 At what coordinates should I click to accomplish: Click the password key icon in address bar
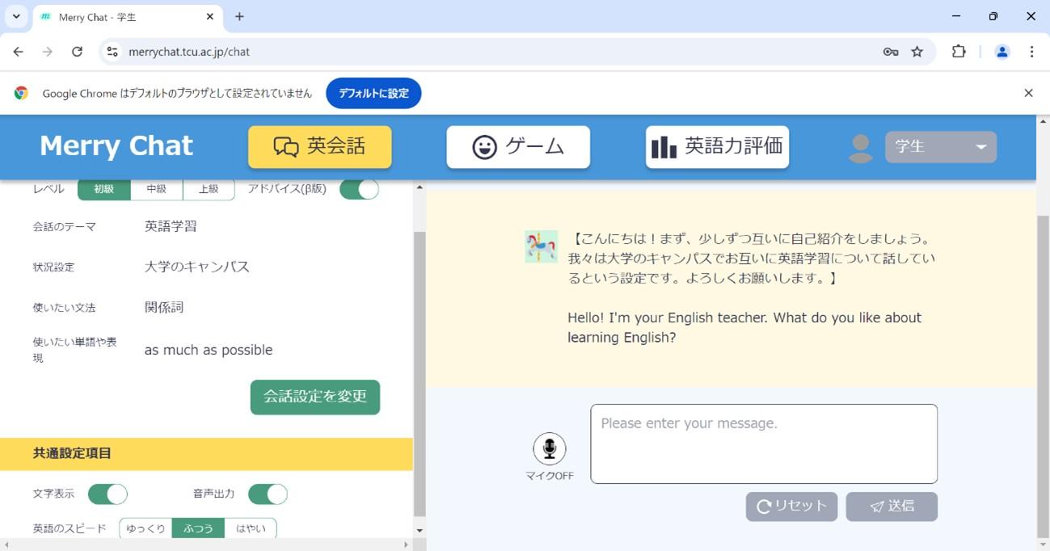(891, 52)
